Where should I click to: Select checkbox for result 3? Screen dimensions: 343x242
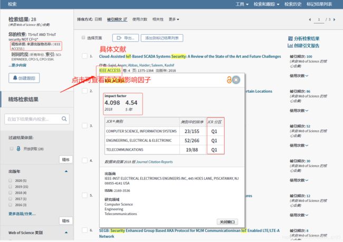click(x=84, y=125)
